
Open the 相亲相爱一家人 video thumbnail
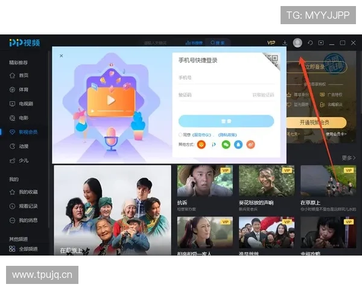point(205,233)
